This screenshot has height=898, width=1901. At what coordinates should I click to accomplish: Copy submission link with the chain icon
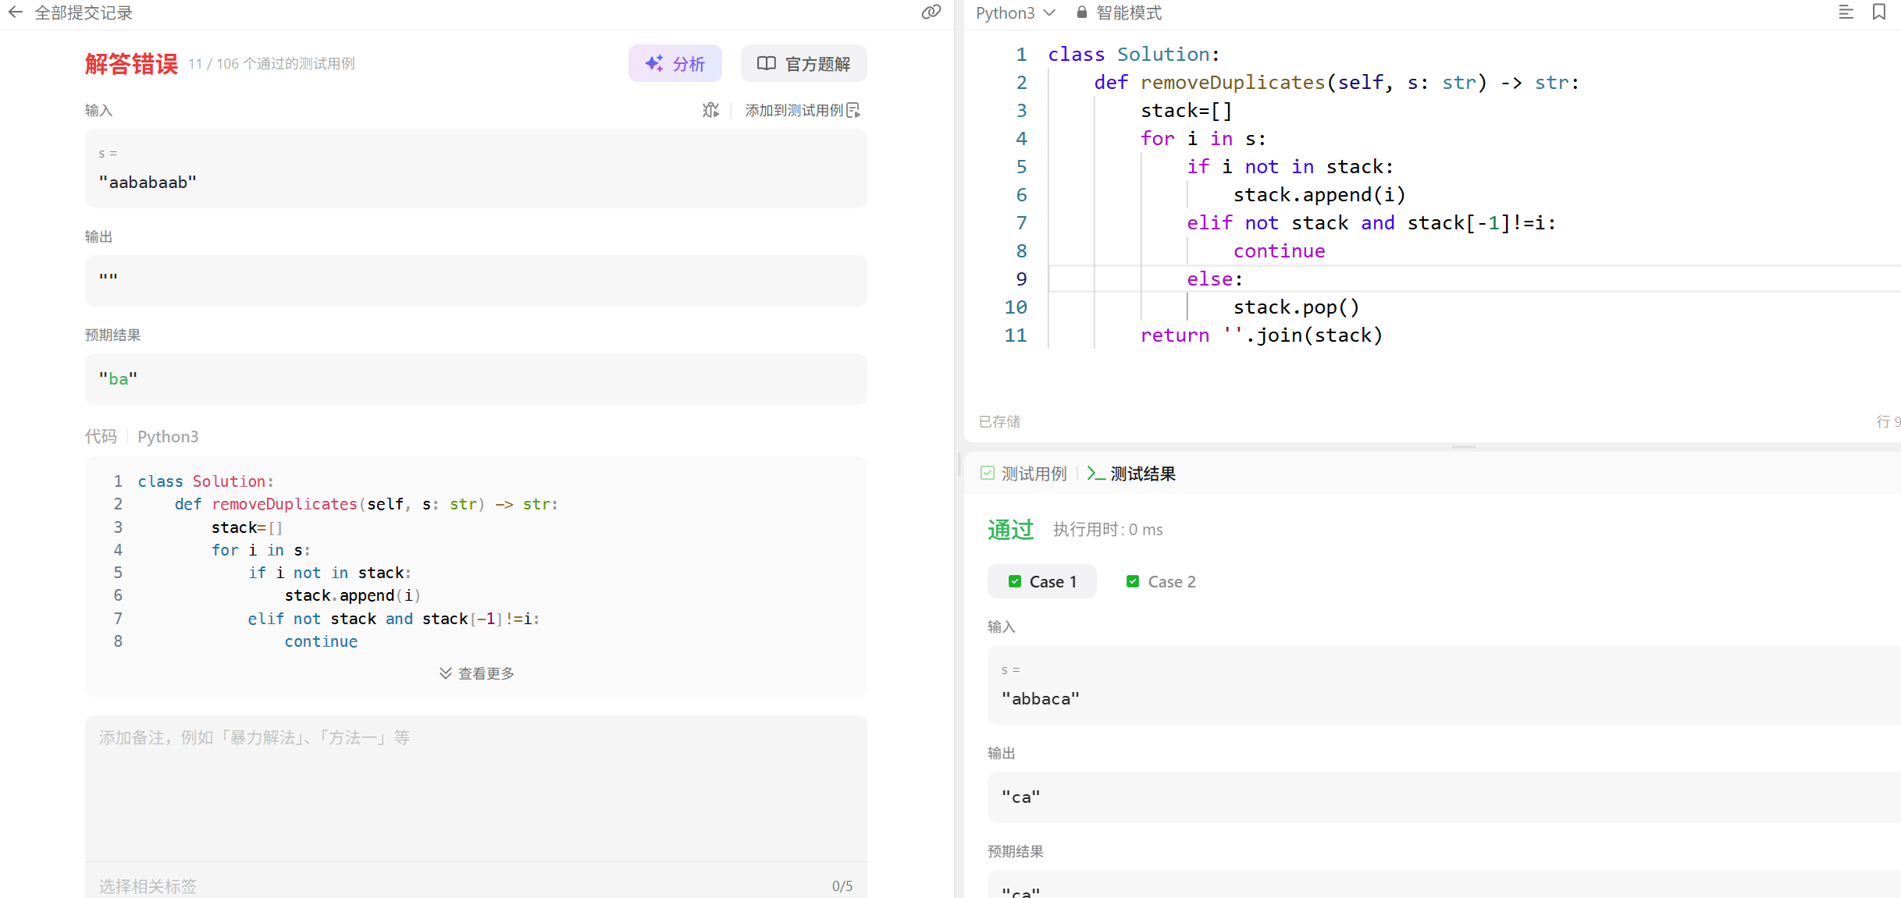tap(931, 12)
